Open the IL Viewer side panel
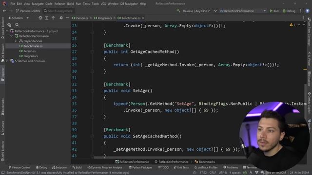 (x=309, y=59)
